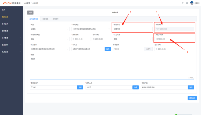Viewport: 201px width, 115px height.
Task: Switch to the 合同附件 tab
Action: (56, 19)
